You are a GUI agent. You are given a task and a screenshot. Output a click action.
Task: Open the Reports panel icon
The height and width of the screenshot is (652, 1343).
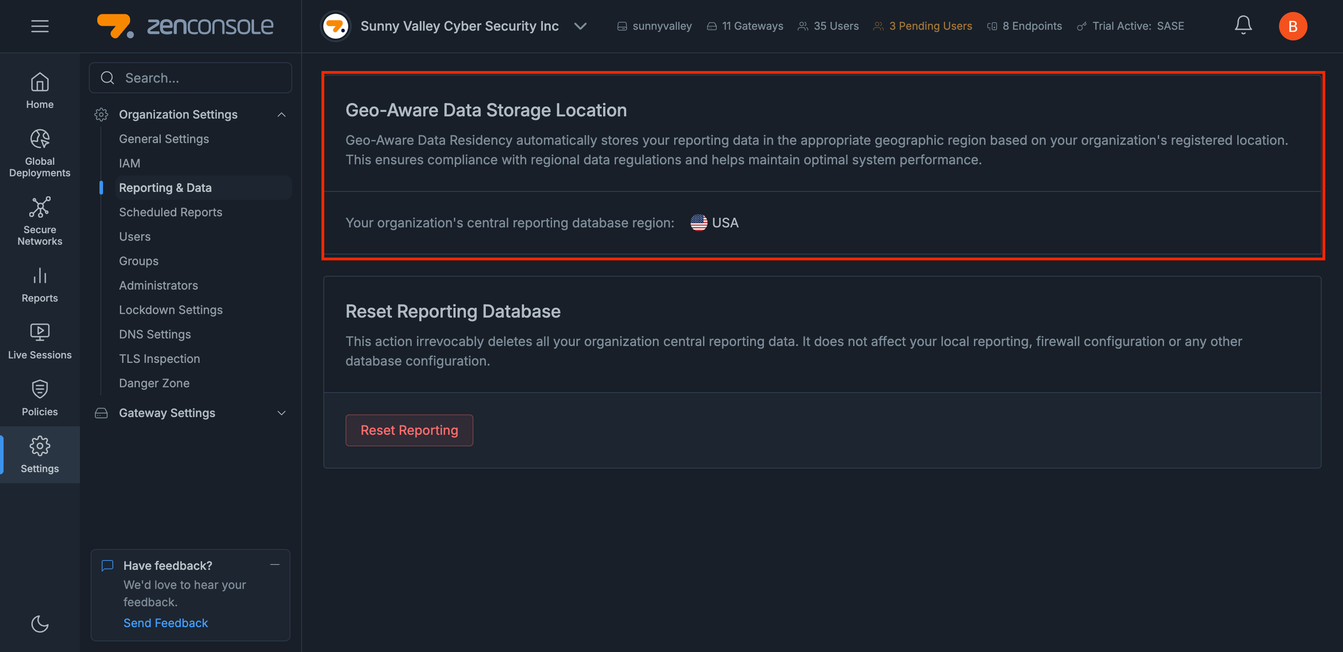click(39, 276)
